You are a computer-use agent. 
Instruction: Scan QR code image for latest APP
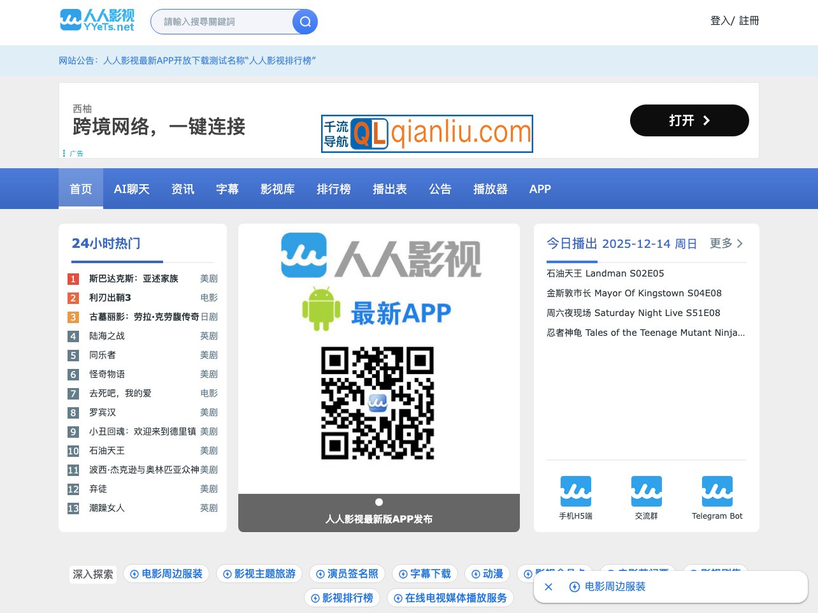[378, 403]
